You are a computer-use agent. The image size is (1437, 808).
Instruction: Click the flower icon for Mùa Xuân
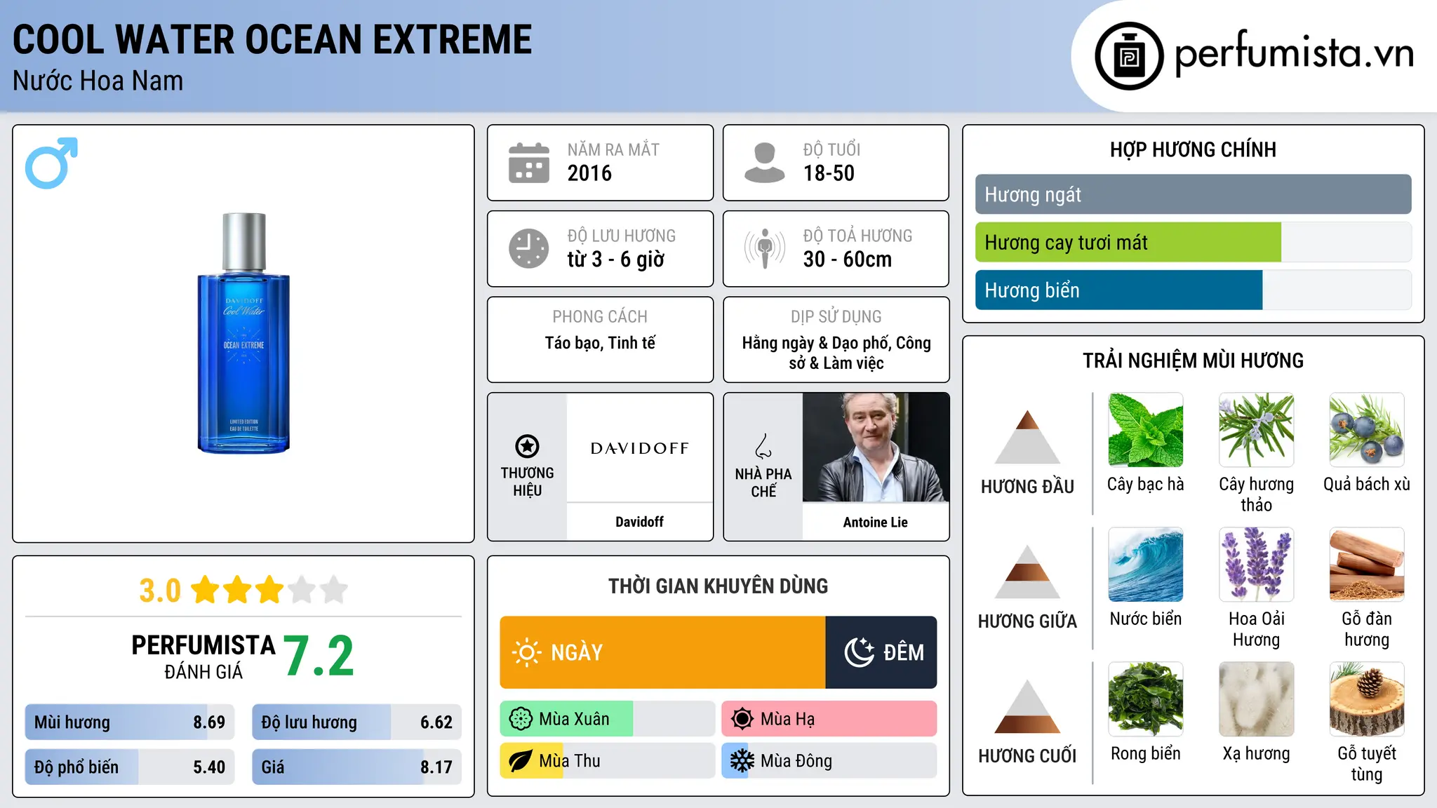pos(521,719)
